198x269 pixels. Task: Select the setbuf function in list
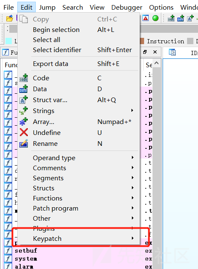26,251
